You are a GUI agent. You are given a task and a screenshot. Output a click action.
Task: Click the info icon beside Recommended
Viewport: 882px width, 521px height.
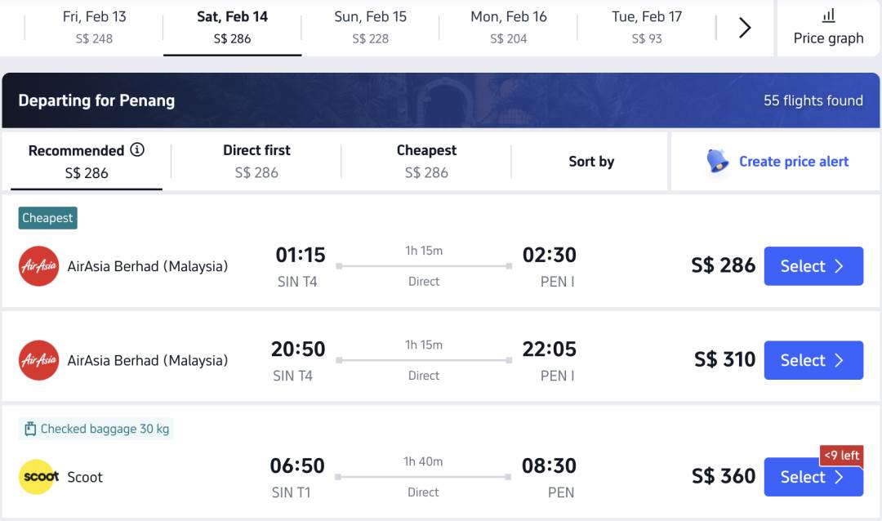(x=137, y=150)
